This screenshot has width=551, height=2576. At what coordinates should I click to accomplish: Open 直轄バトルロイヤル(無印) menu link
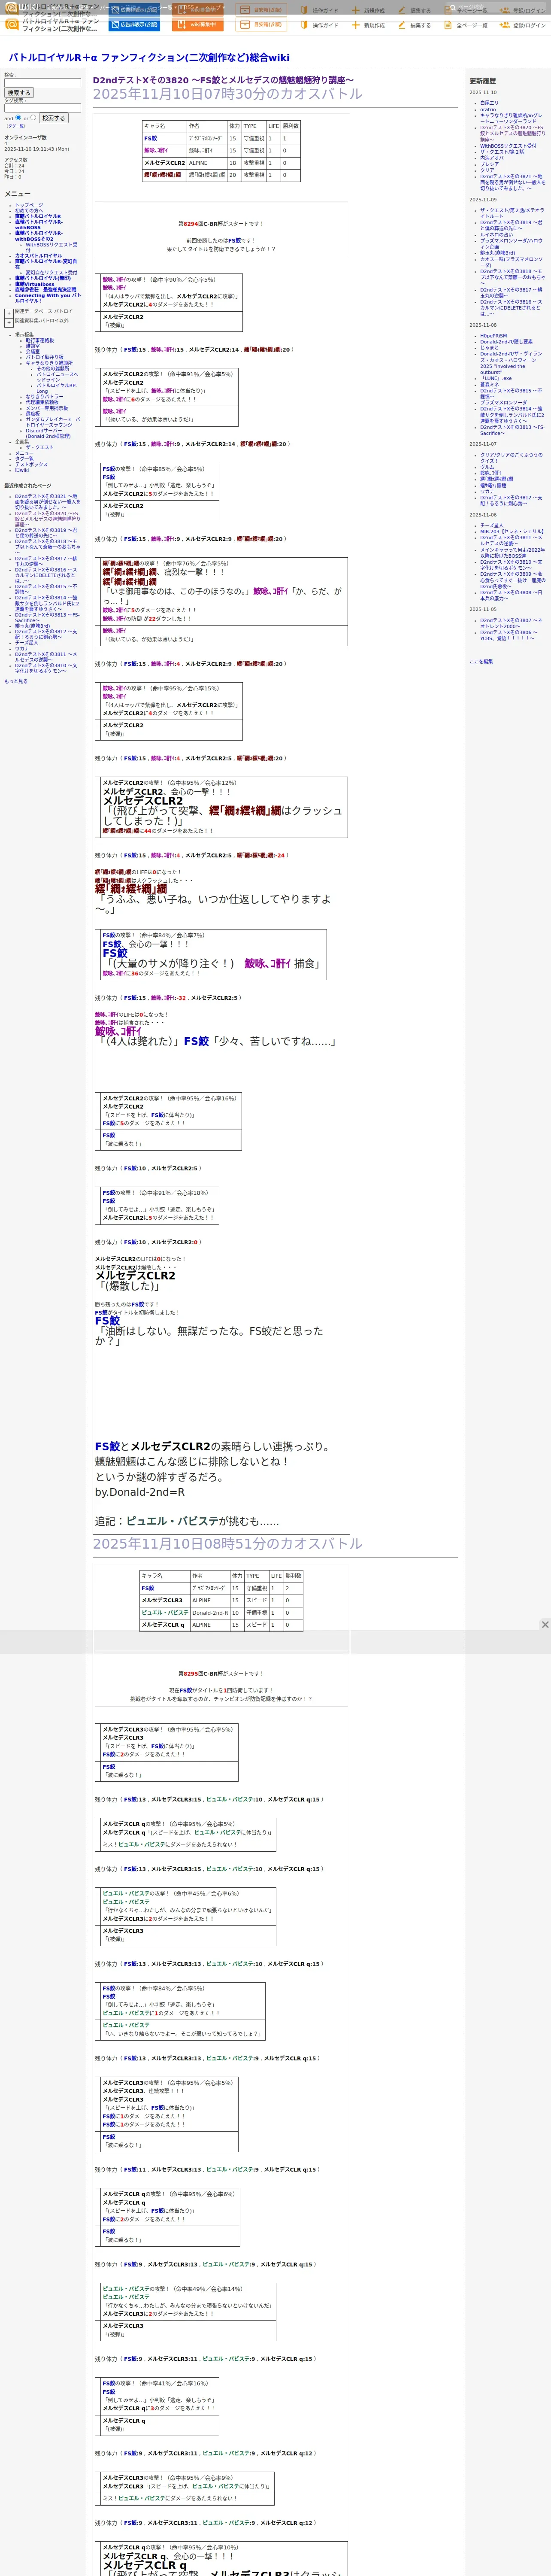pos(43,279)
